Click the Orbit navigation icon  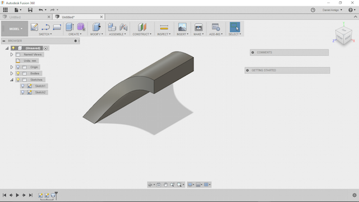[x=150, y=185]
